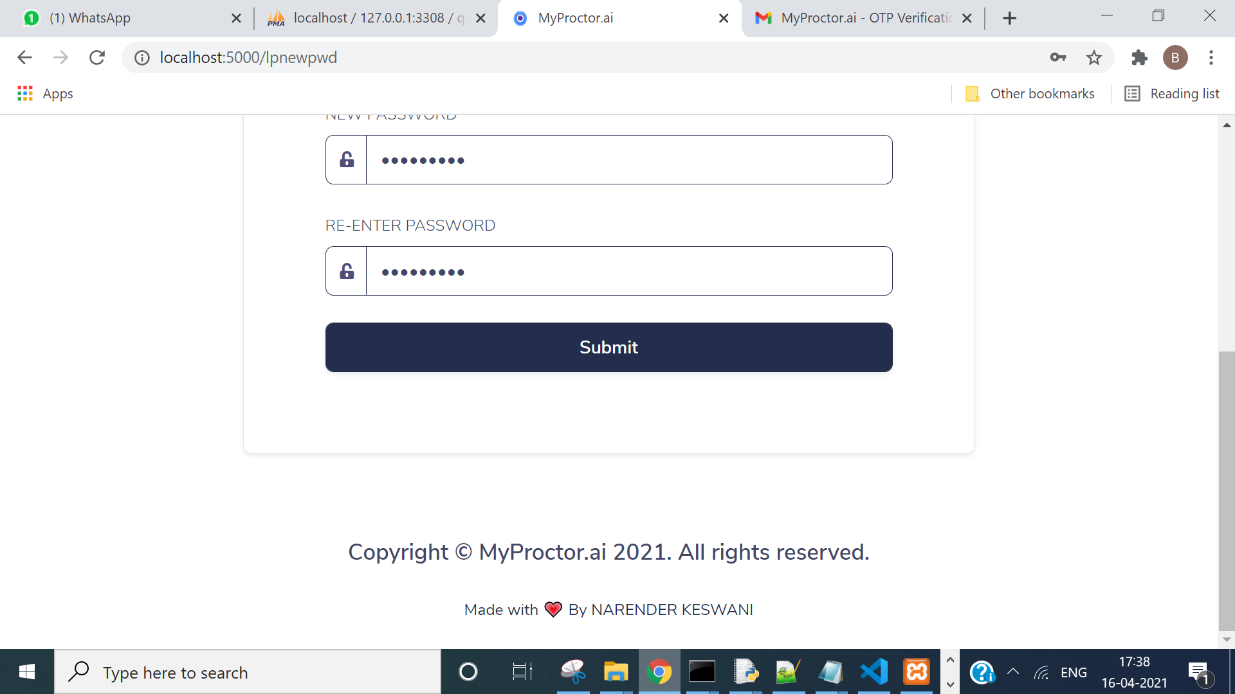
Task: Click the Submit button
Action: pyautogui.click(x=608, y=347)
